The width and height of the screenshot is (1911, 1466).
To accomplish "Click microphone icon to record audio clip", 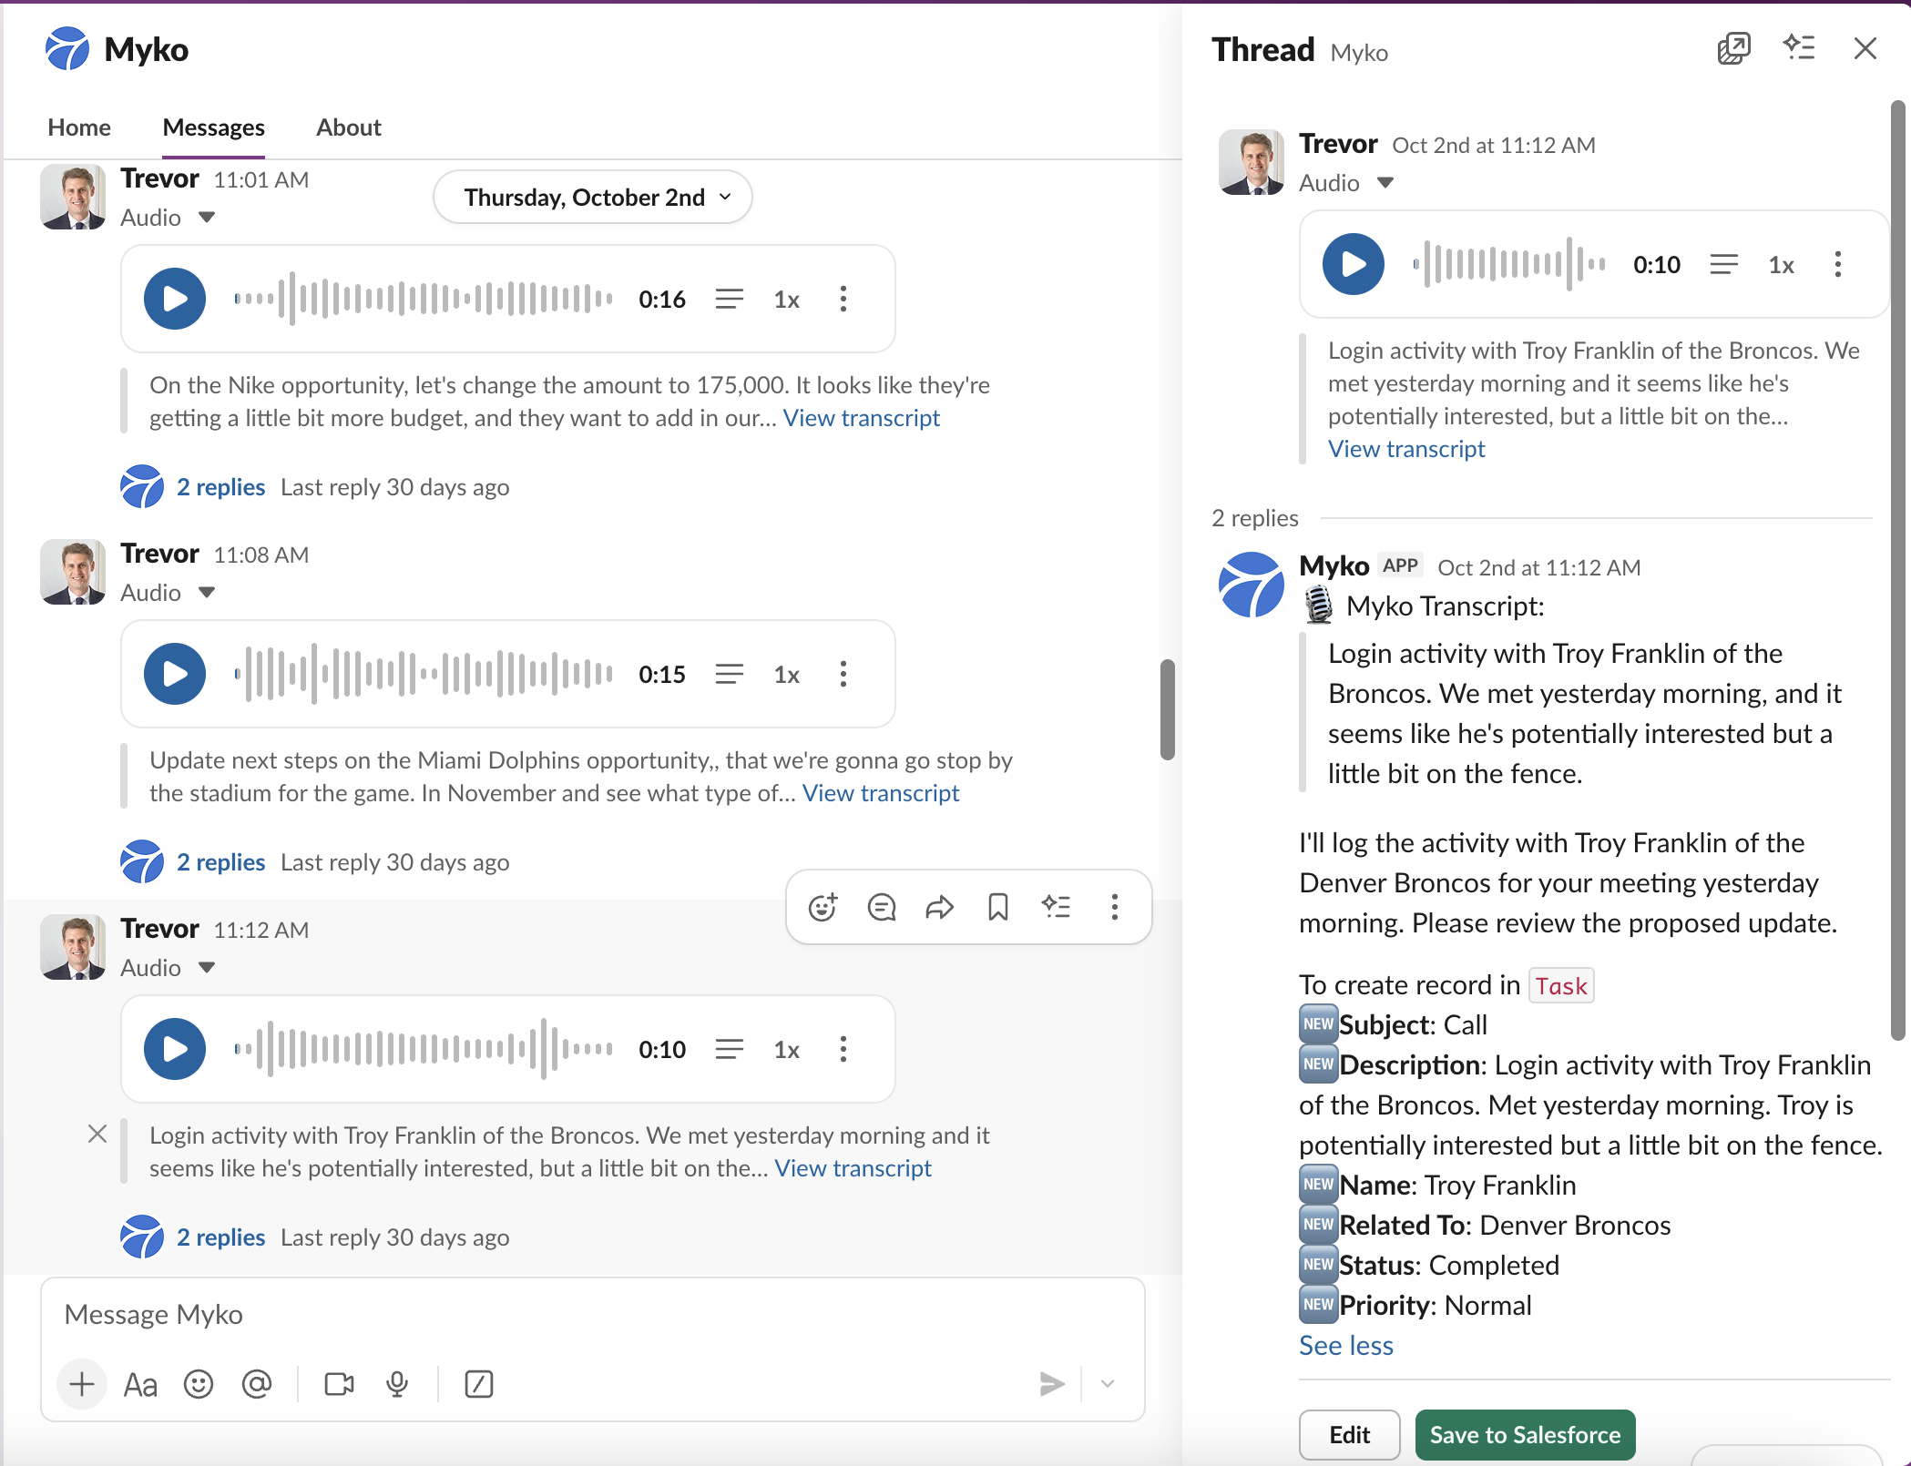I will tap(397, 1384).
